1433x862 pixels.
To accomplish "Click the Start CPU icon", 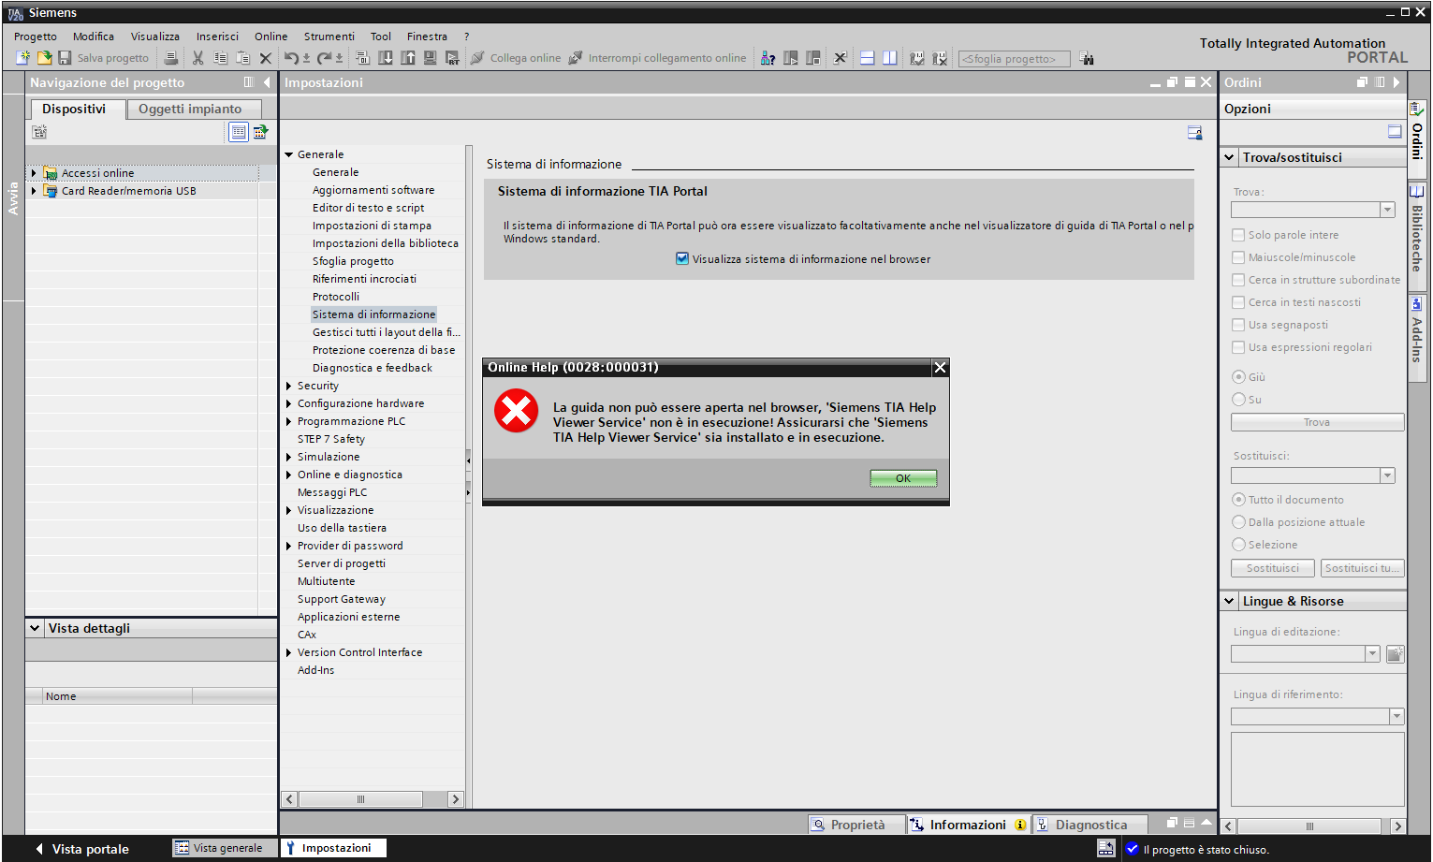I will (791, 58).
